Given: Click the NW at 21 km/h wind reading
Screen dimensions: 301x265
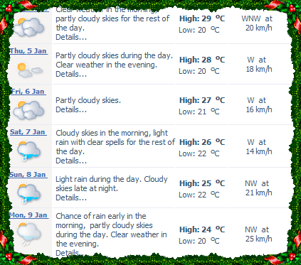Looking at the screenshot, I should (x=258, y=188).
